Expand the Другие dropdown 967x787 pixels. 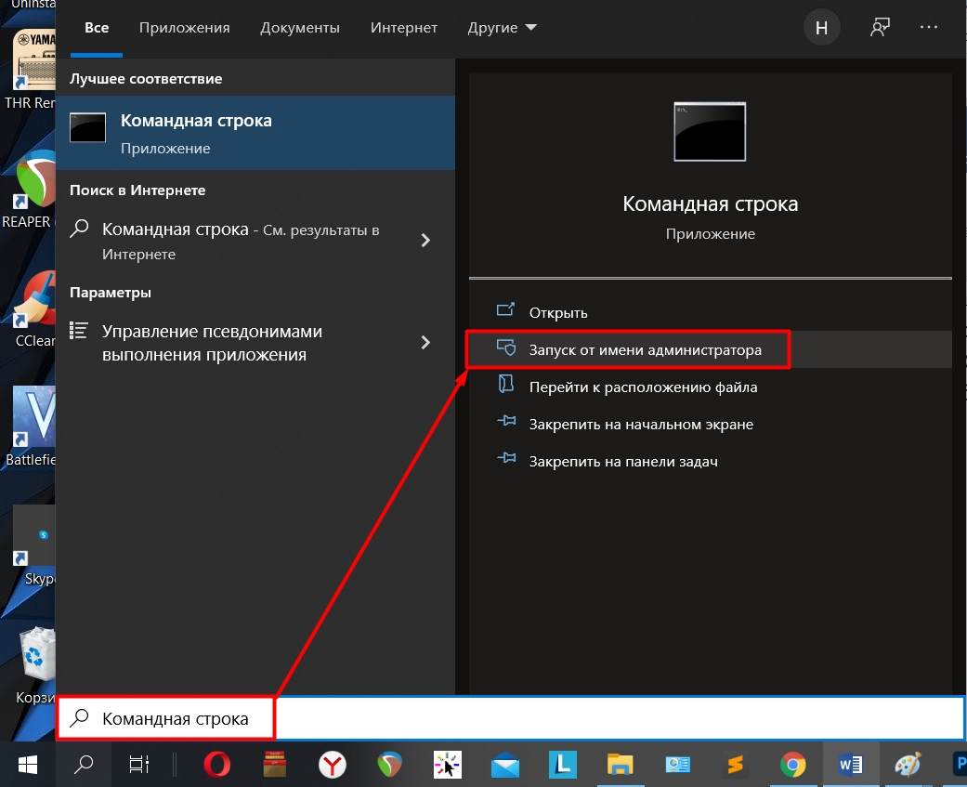(502, 28)
